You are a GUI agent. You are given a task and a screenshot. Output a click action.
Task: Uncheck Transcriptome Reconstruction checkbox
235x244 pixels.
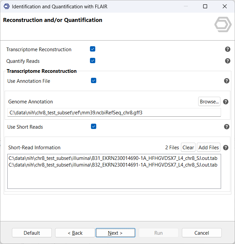pyautogui.click(x=93, y=49)
